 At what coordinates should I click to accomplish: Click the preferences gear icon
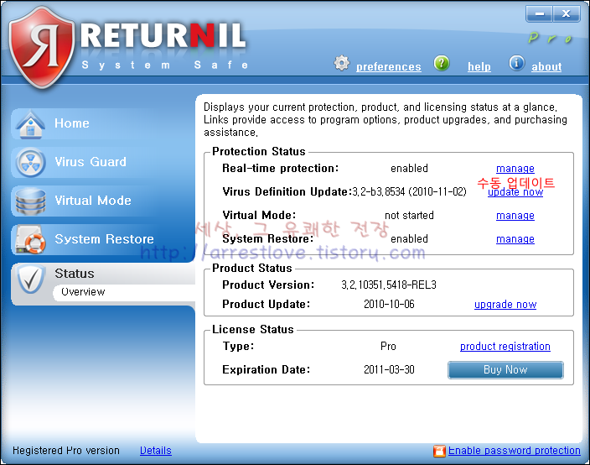pos(342,63)
